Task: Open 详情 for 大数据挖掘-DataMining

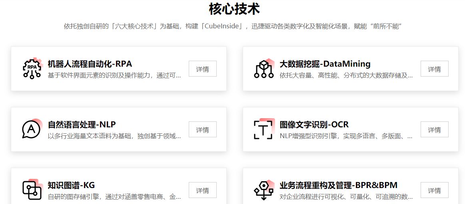Action: click(x=435, y=69)
